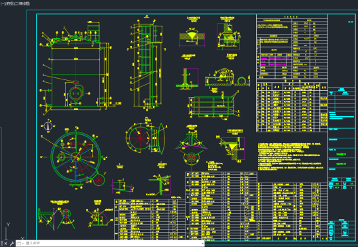
Task: Expand command history arrow at command line end
Action: [202, 244]
